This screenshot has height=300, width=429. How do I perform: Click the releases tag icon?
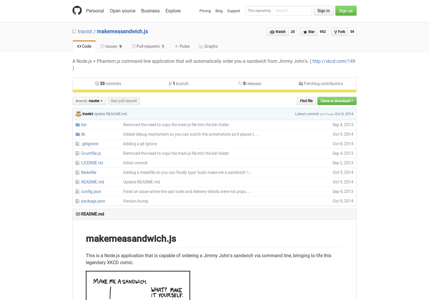tap(240, 84)
